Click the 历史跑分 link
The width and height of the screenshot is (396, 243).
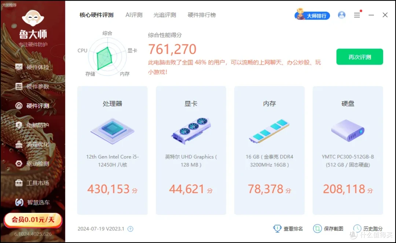[373, 229]
